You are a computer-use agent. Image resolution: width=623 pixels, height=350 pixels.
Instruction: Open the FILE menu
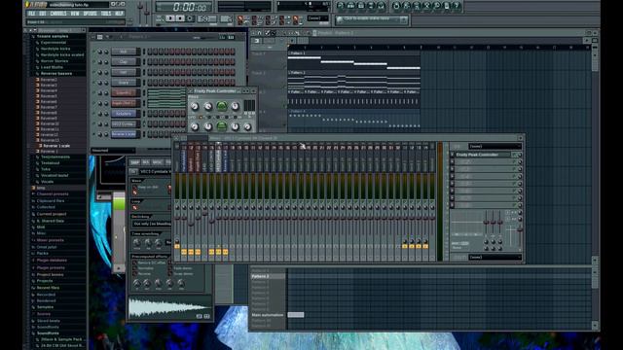click(x=32, y=14)
